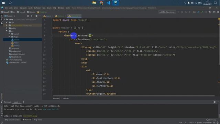
Task: Expand the Pages folder
Action: click(x=9, y=37)
